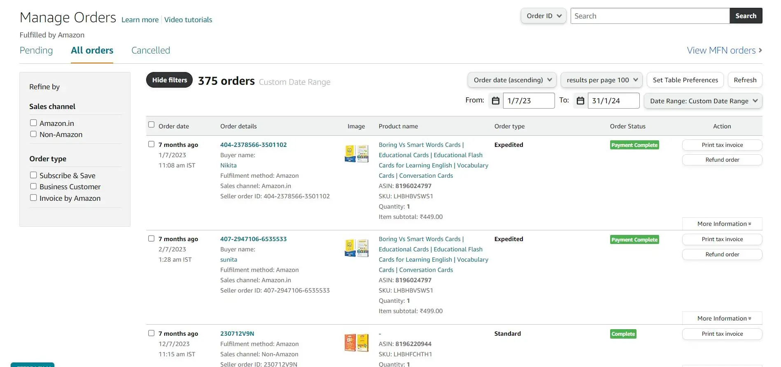
Task: Open the Order date (ascending) sort dropdown
Action: [x=512, y=80]
